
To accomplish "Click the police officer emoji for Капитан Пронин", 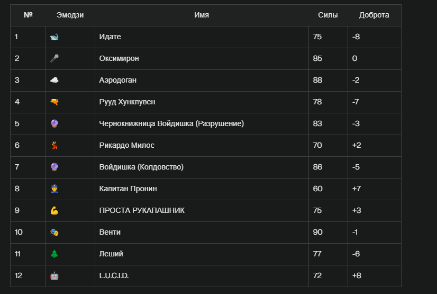I will coord(54,189).
